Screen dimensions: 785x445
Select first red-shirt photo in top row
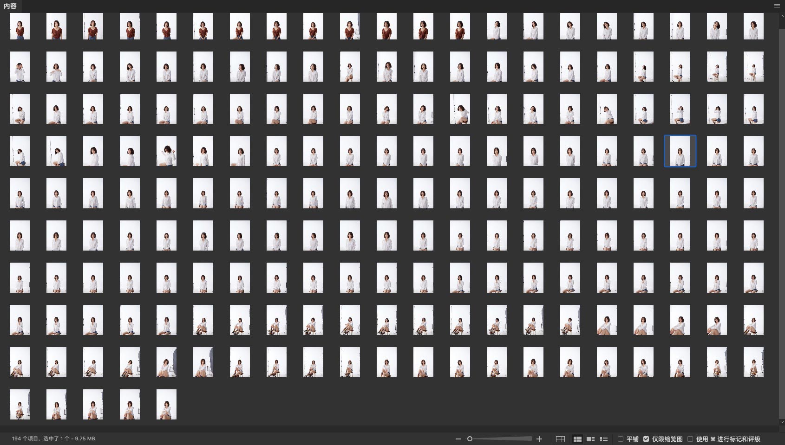[x=20, y=26]
